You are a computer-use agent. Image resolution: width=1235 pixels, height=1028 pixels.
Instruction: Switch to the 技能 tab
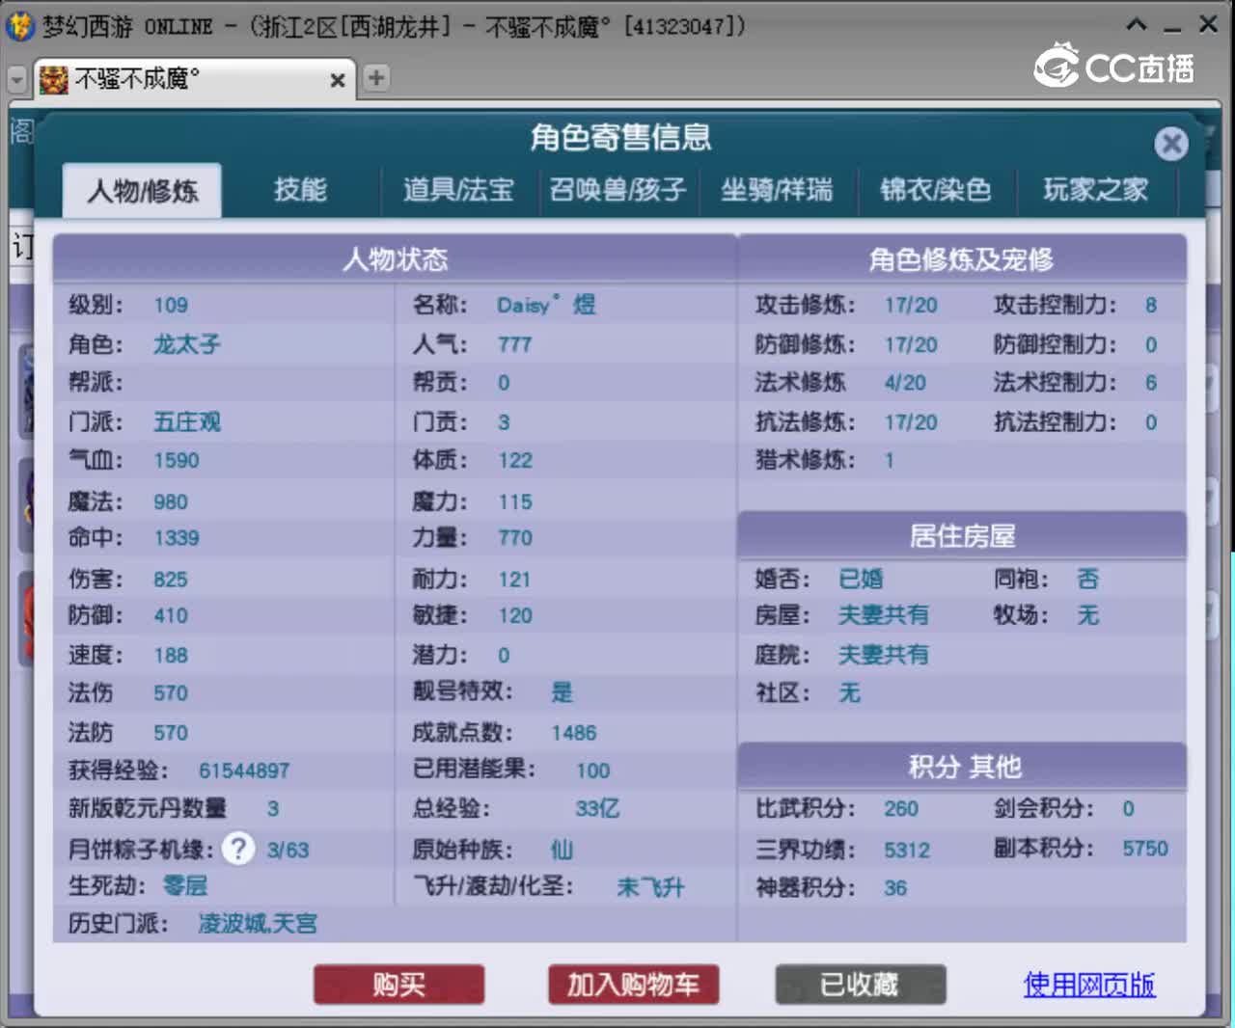pyautogui.click(x=300, y=190)
